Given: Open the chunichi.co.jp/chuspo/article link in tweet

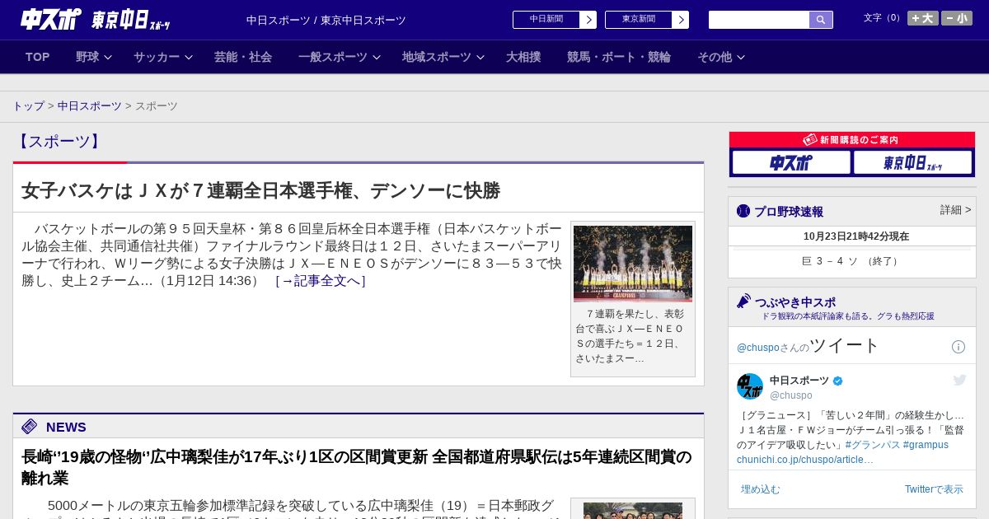Looking at the screenshot, I should [804, 460].
